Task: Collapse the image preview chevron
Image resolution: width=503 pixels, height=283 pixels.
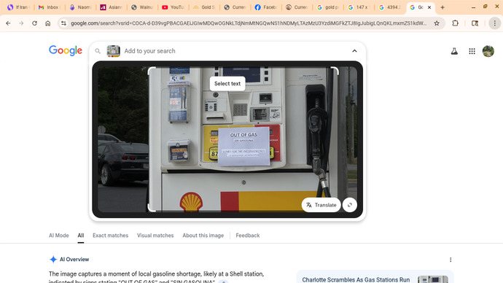Action: point(354,51)
